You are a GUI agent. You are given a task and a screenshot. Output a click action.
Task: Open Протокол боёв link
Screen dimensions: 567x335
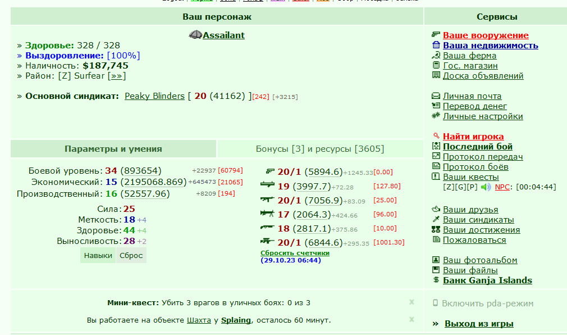(x=475, y=167)
